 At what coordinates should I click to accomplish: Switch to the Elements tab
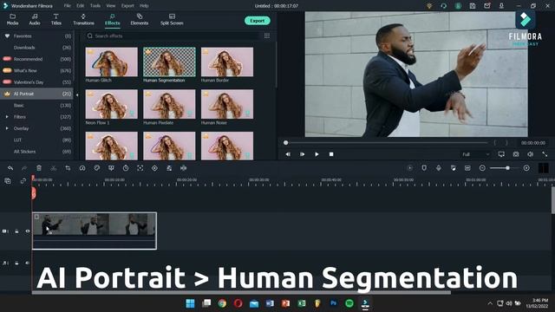coord(140,19)
